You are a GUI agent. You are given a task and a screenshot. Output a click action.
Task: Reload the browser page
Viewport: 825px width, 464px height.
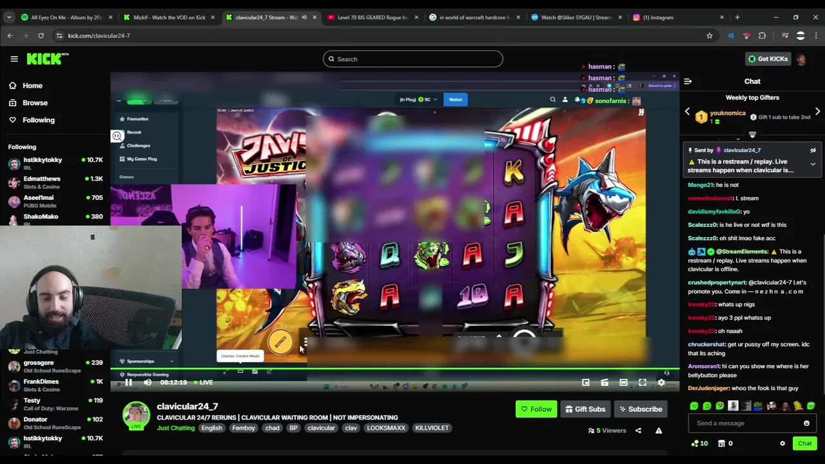[x=41, y=35]
